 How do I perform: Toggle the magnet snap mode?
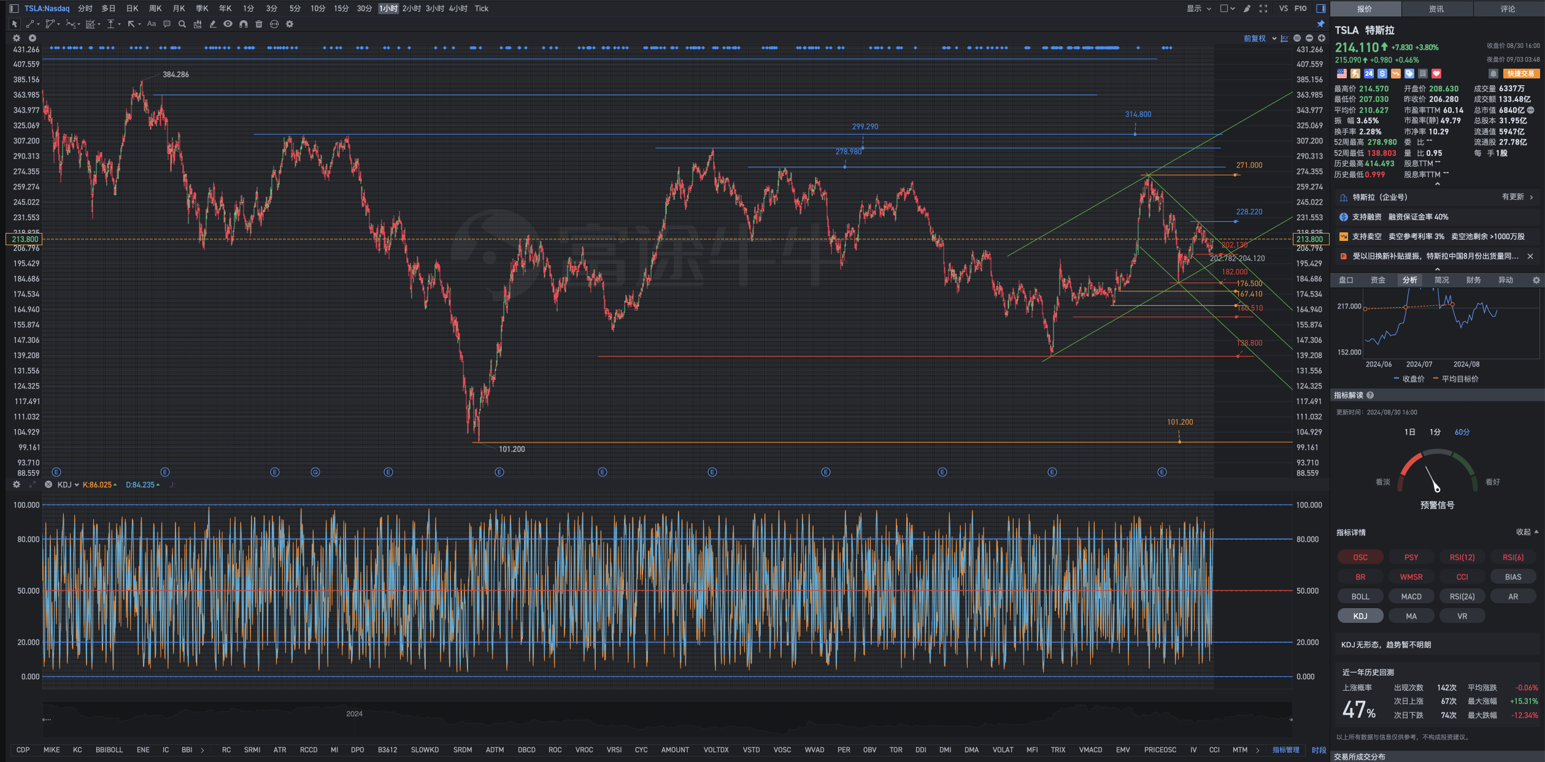(244, 24)
